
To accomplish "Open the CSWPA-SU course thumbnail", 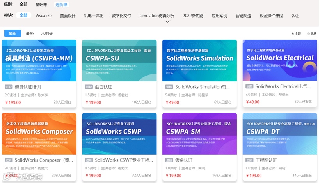I will [119, 60].
